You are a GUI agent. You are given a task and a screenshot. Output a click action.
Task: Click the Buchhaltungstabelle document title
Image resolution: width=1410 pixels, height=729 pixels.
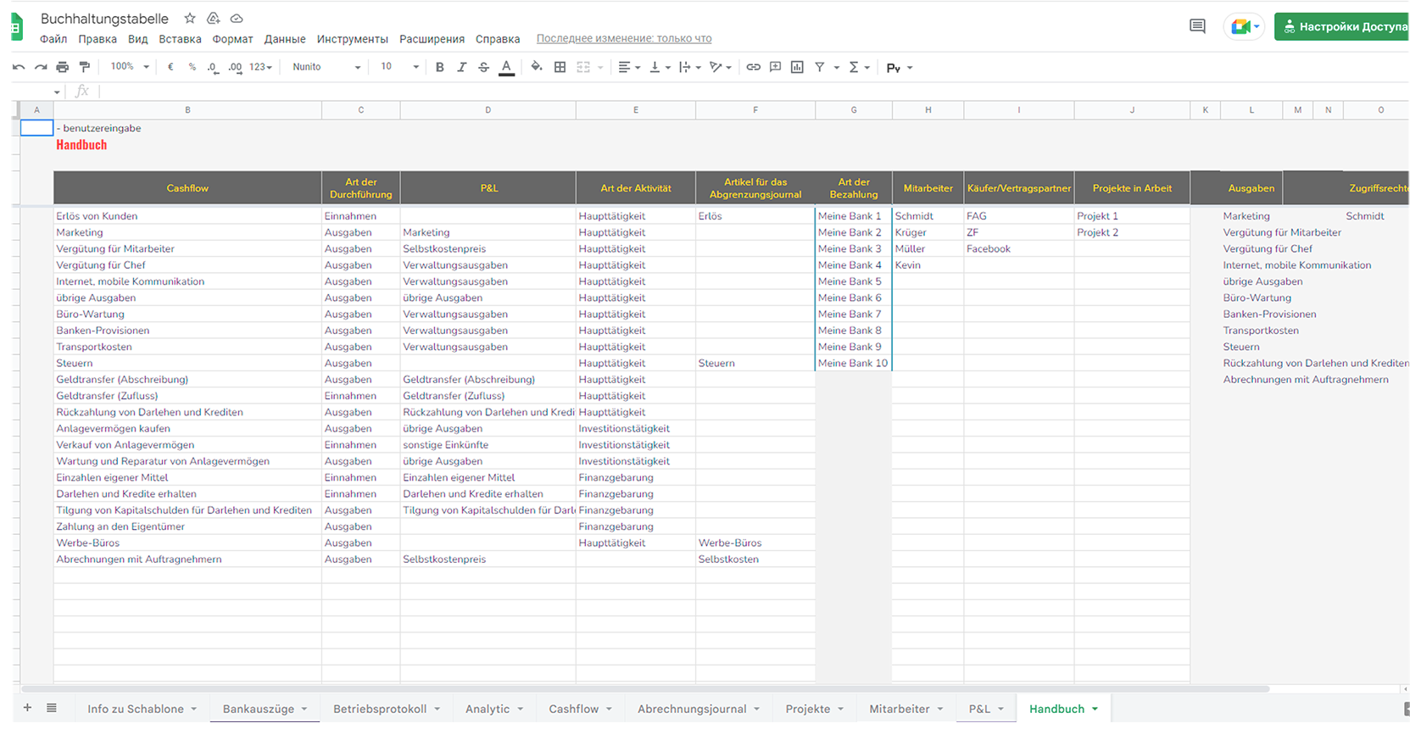click(x=104, y=19)
